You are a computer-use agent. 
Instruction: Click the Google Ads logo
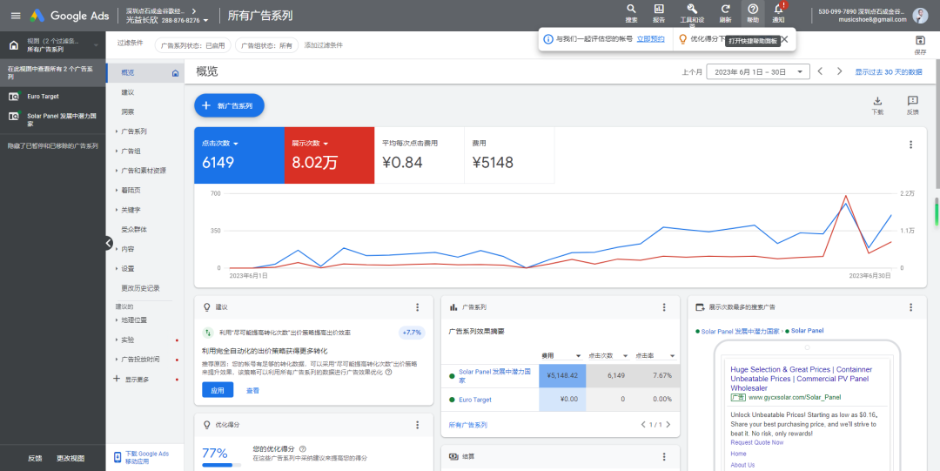tap(70, 16)
